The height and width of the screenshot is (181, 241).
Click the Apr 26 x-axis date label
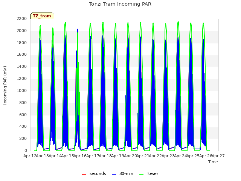click(x=206, y=156)
